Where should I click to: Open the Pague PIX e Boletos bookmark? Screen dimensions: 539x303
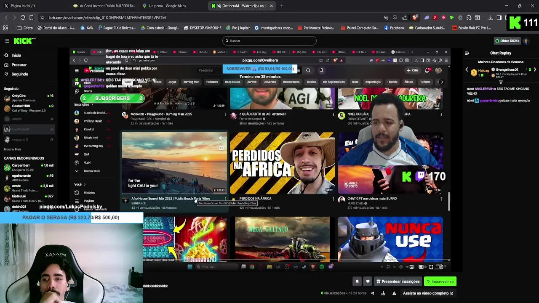click(117, 28)
